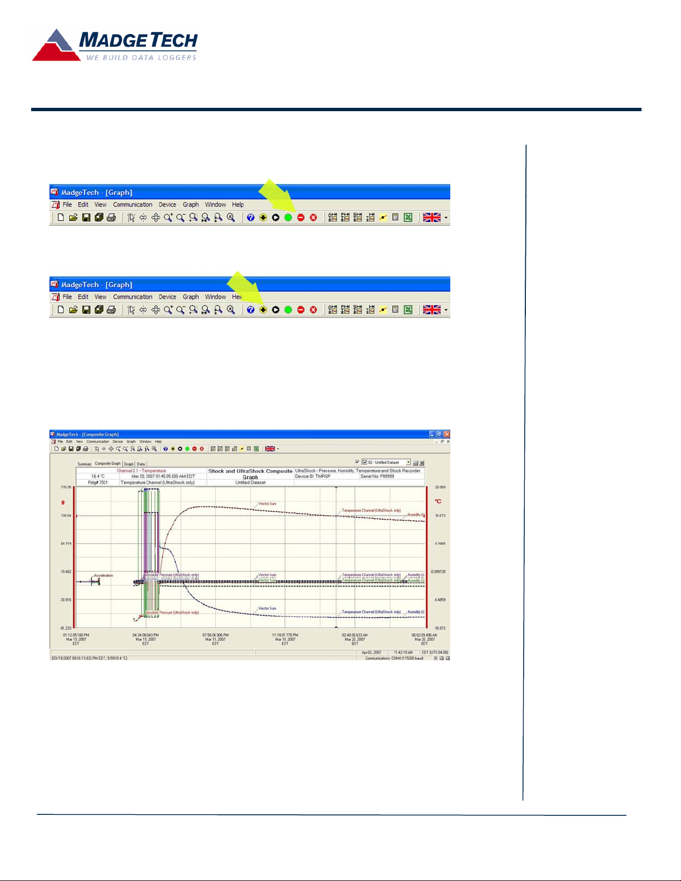Click the green Start icon in Composite Graph window
This screenshot has height=881, width=681.
[187, 449]
